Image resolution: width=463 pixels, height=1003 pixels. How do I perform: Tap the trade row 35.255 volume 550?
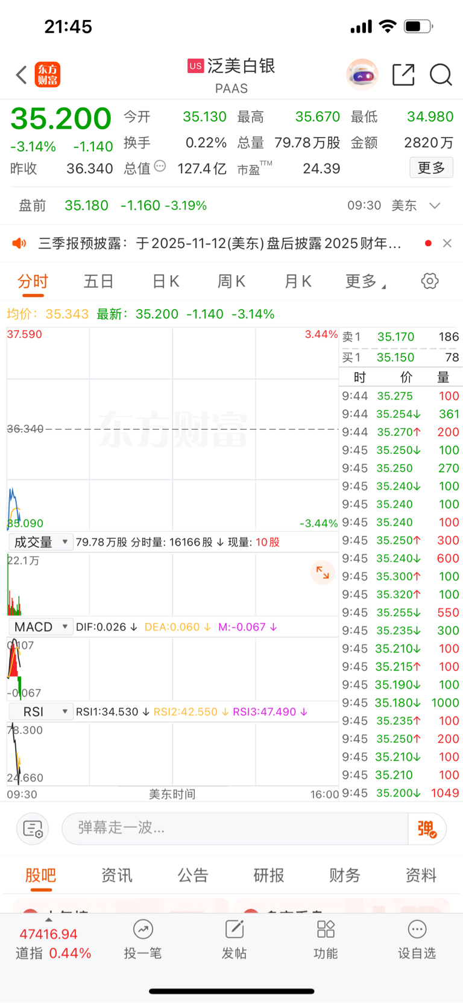tap(400, 612)
